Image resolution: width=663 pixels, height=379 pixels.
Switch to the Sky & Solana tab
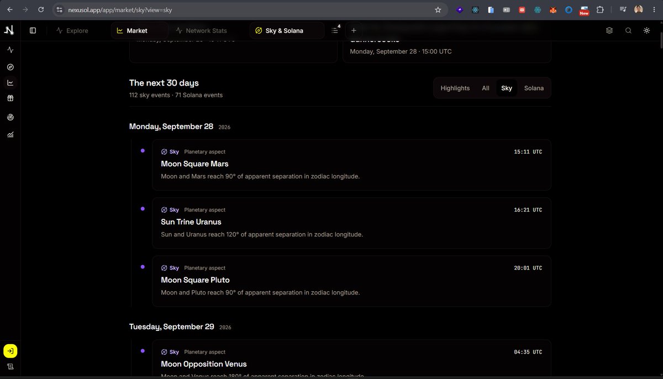tap(287, 30)
